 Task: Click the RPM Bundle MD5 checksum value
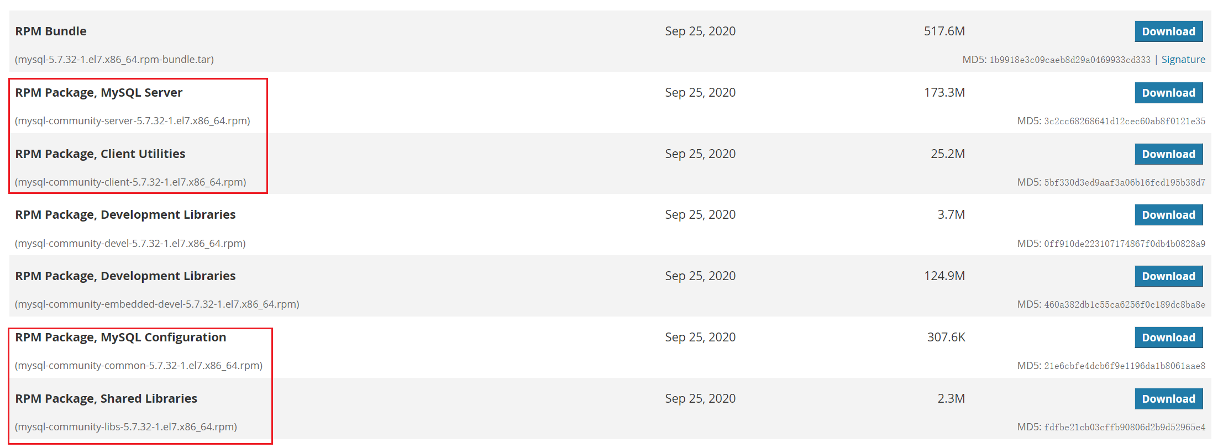pos(1069,60)
